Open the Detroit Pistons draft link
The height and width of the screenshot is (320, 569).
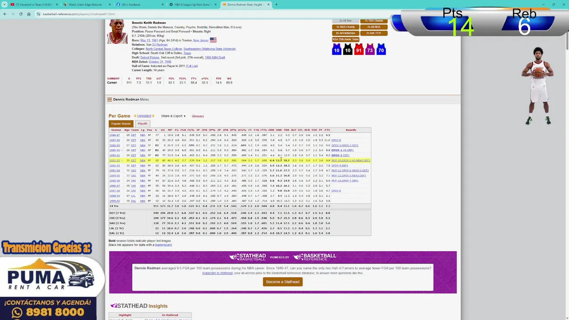pos(150,57)
